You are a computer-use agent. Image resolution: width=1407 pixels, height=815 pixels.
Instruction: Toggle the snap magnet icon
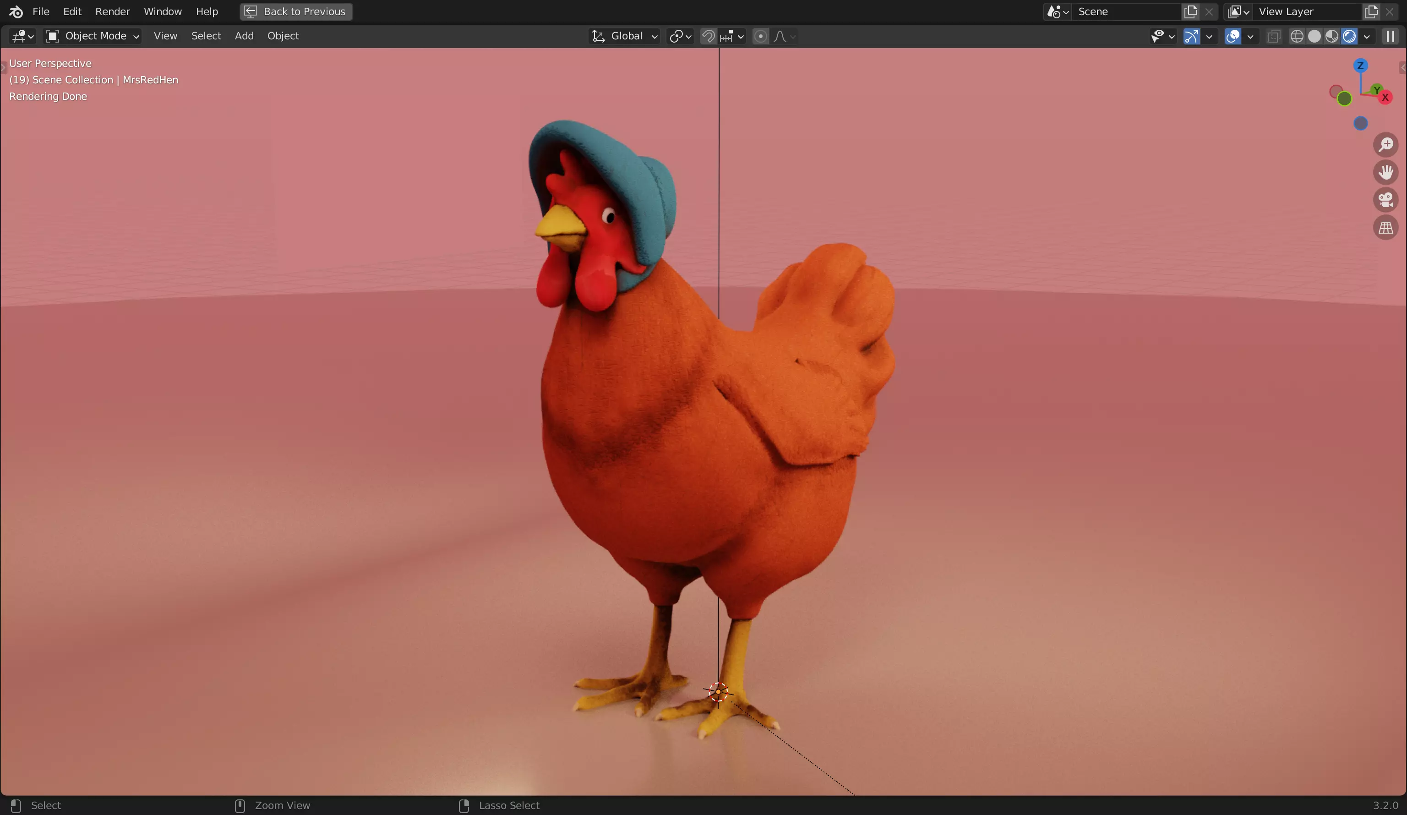coord(708,36)
